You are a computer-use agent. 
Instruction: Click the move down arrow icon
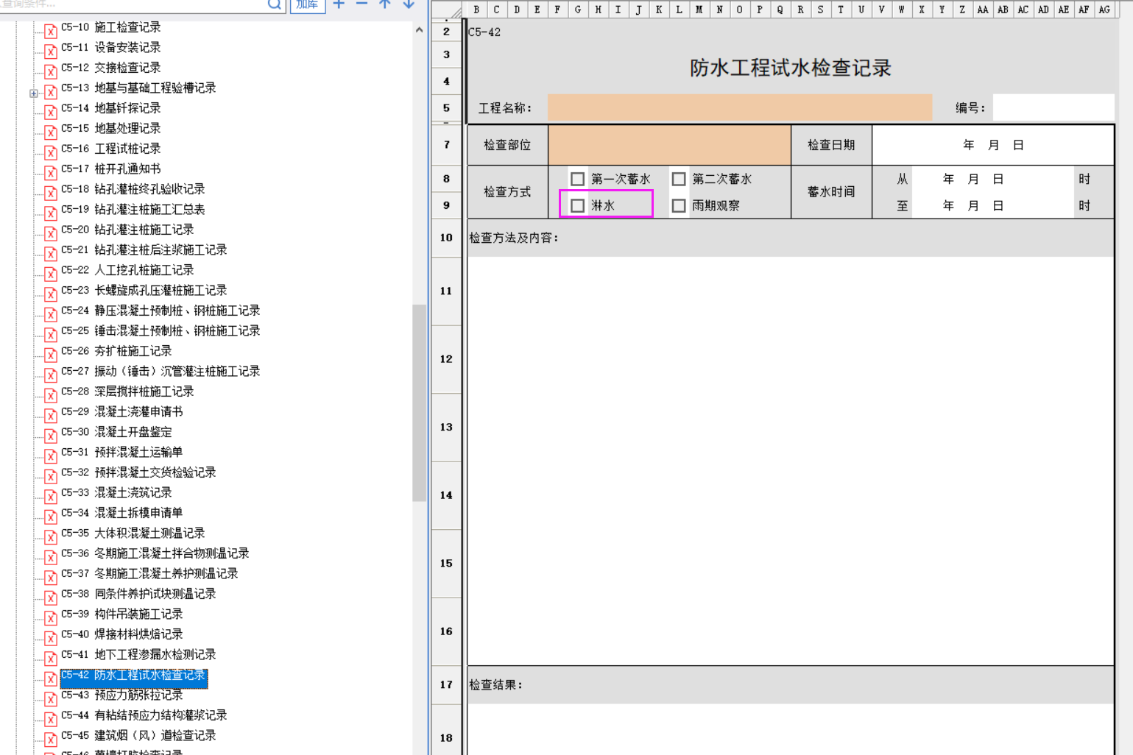click(409, 4)
